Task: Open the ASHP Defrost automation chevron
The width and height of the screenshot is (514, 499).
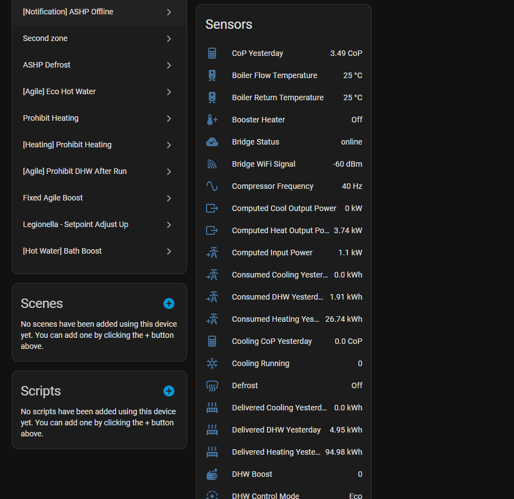Action: [x=169, y=65]
